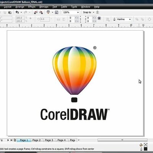Expand the Redo history dropdown arrow
Screen dimensions: 153x153
pyautogui.click(x=29, y=12)
